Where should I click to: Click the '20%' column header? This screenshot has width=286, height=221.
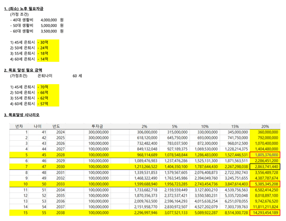tap(265, 127)
